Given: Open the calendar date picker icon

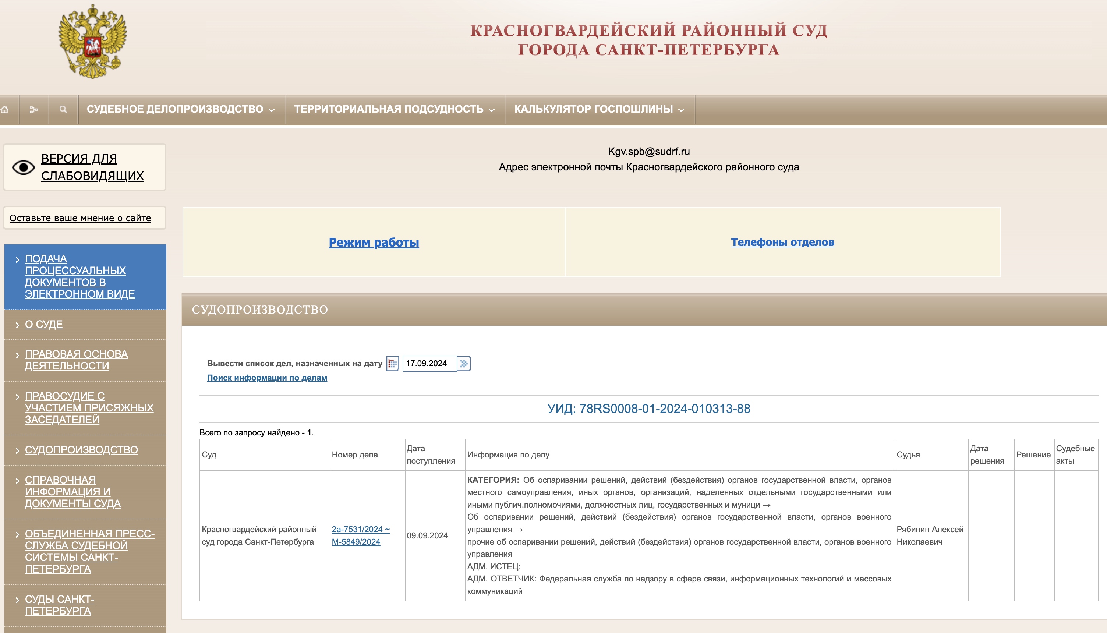Looking at the screenshot, I should [x=392, y=364].
